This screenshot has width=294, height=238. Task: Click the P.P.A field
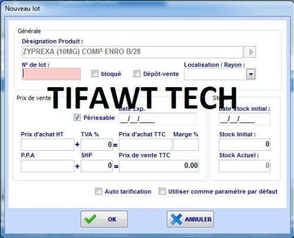[48, 166]
